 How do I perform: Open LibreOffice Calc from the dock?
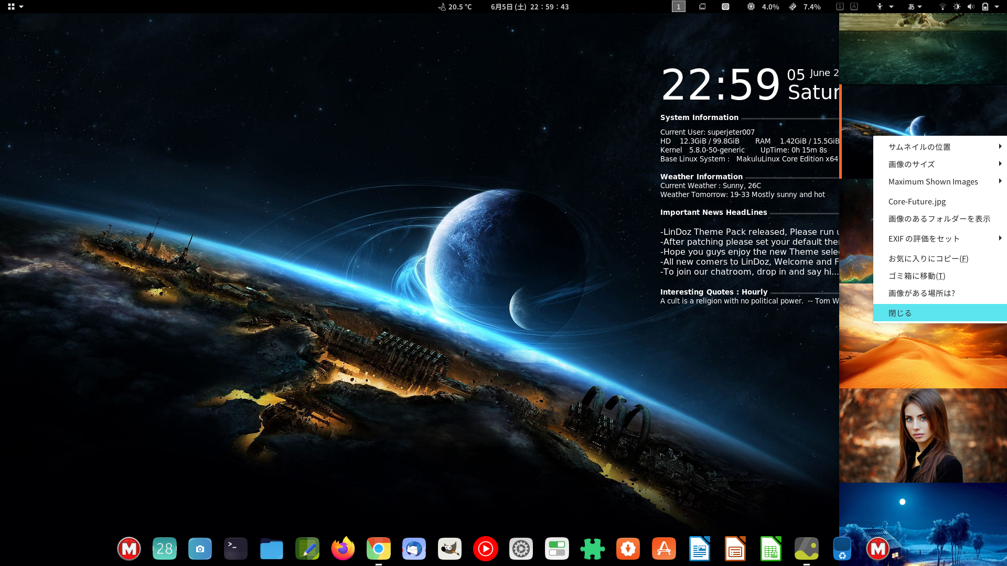tap(770, 549)
